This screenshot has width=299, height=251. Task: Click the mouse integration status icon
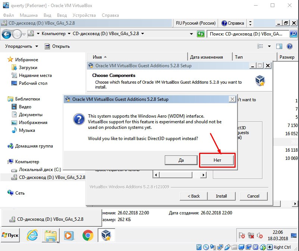[x=262, y=247]
